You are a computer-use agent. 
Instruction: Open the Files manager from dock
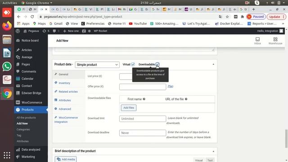click(7, 39)
